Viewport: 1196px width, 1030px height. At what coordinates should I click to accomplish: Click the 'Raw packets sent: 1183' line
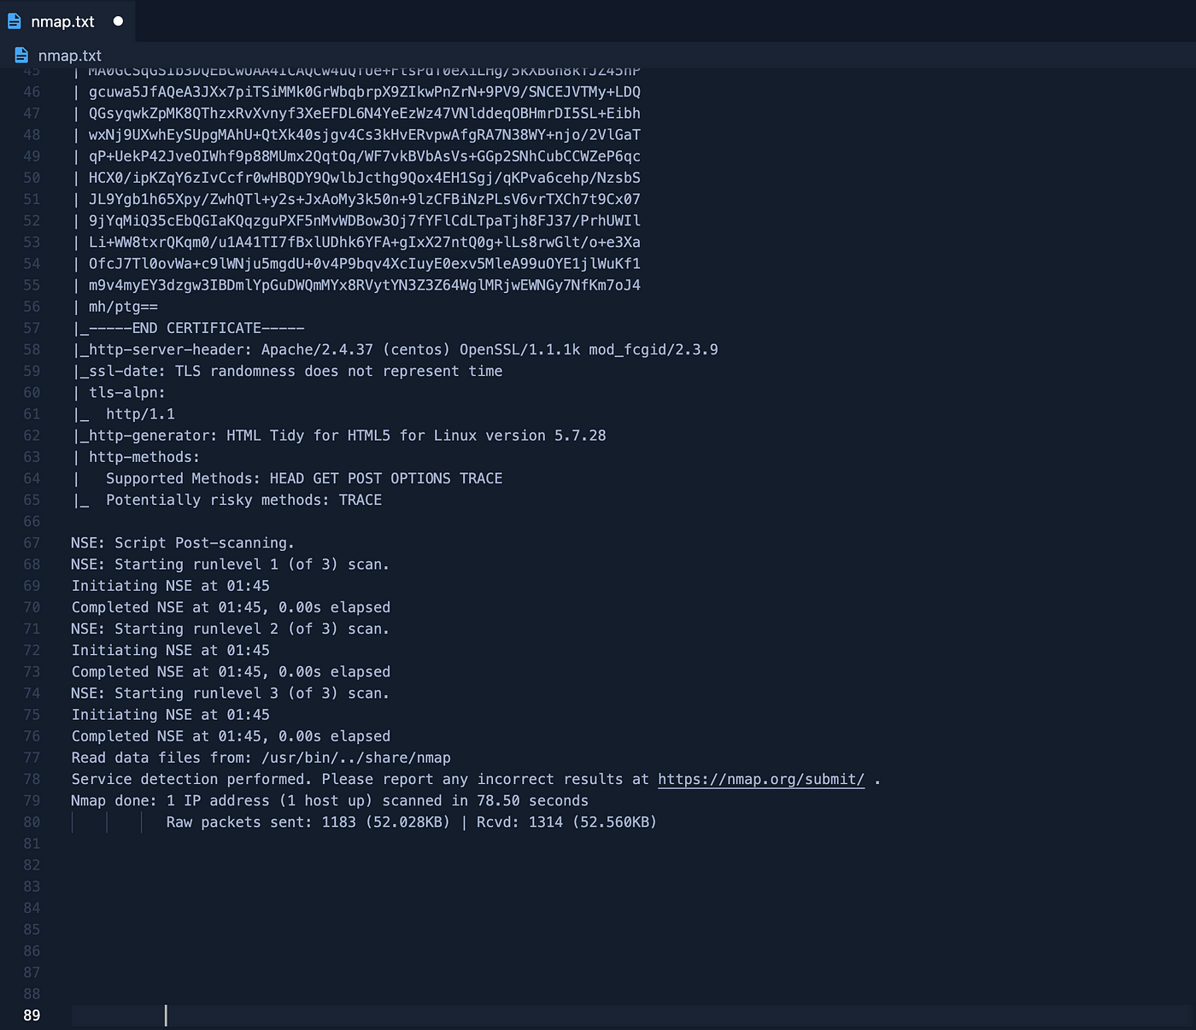click(x=411, y=822)
